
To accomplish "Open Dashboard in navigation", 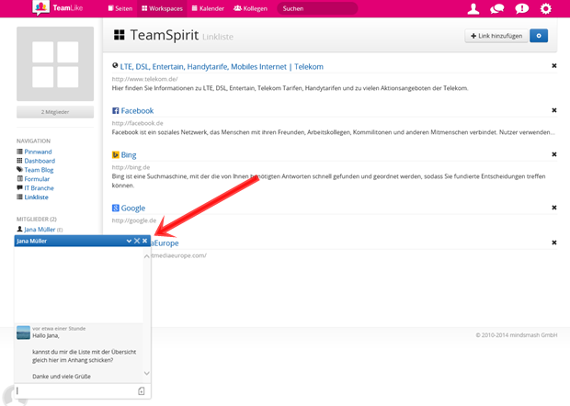I will point(40,161).
